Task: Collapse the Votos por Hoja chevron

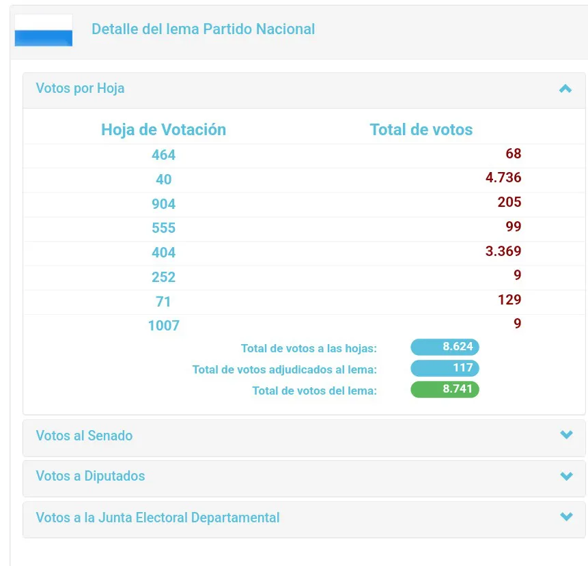Action: (565, 89)
